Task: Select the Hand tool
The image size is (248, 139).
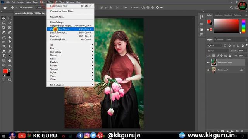Action: coord(10,61)
